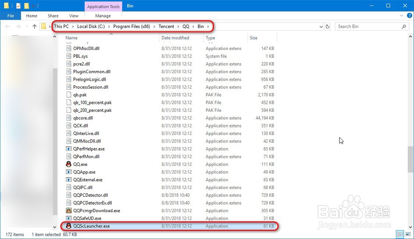Open the address bar history dropdown
This screenshot has height=239, width=414.
coord(321,26)
